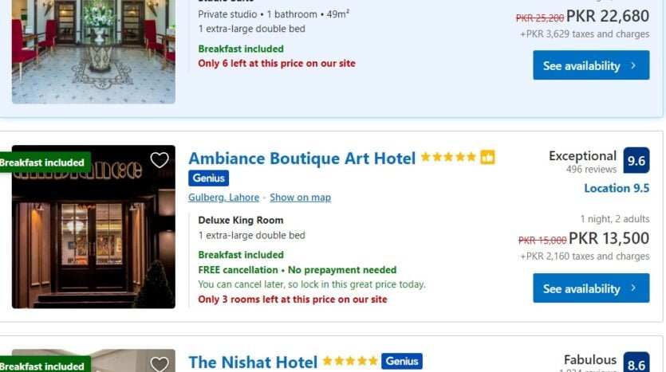This screenshot has height=372, width=666.
Task: Click Exceptional 496 reviews text
Action: point(582,161)
